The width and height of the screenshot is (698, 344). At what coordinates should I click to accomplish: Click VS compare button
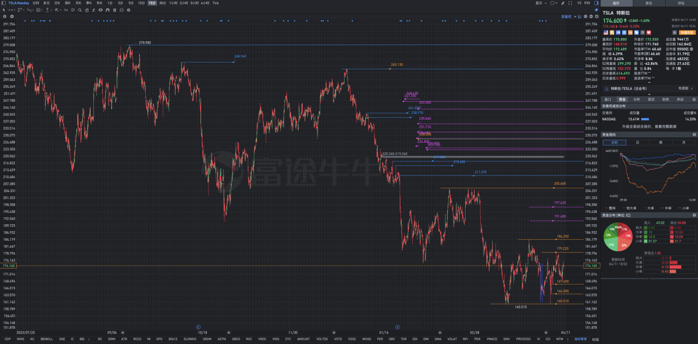coord(579,3)
